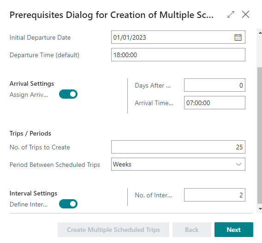Screen dimensions: 262x243
Task: Open the calendar picker for Initial Departure Date
Action: coord(238,37)
